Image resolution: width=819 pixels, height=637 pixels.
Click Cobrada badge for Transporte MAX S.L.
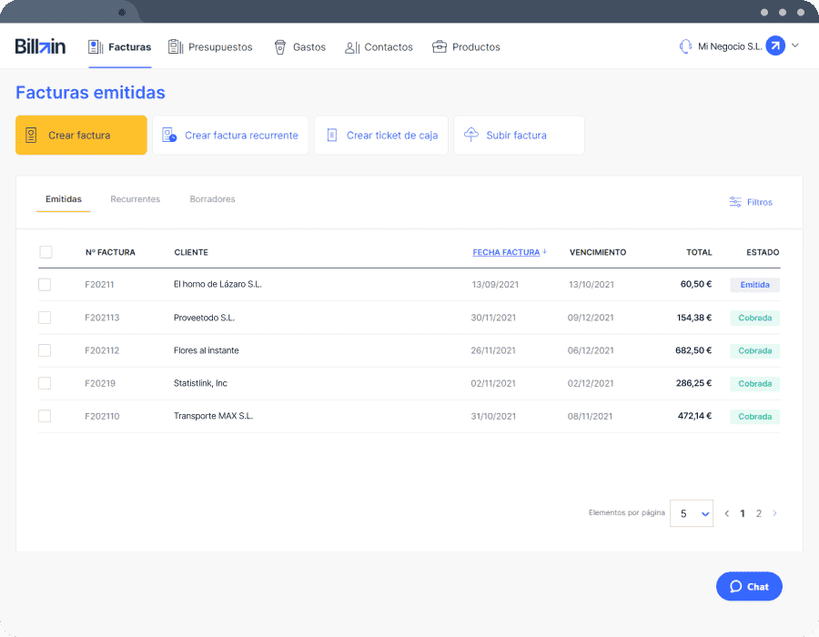coord(754,416)
